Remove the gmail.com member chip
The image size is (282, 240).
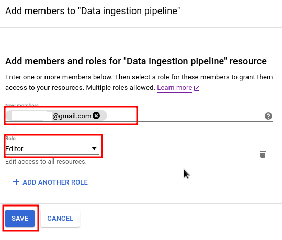click(96, 116)
